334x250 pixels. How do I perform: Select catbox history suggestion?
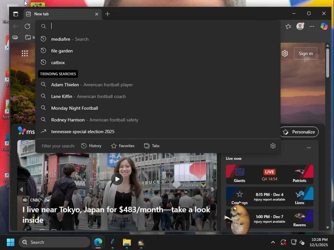tap(158, 62)
